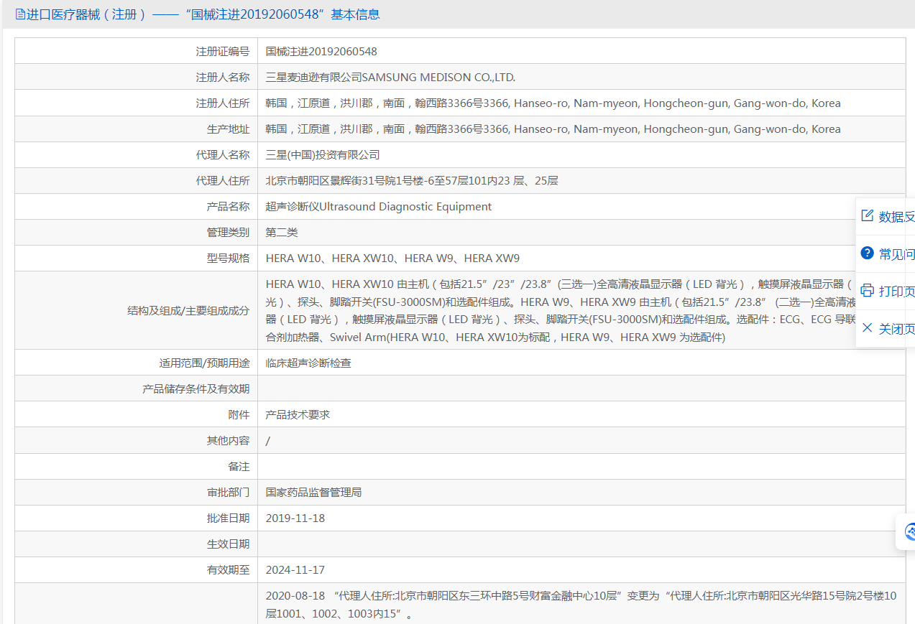This screenshot has height=624, width=915.
Task: Click the 注册人住所 address value
Action: tap(553, 103)
